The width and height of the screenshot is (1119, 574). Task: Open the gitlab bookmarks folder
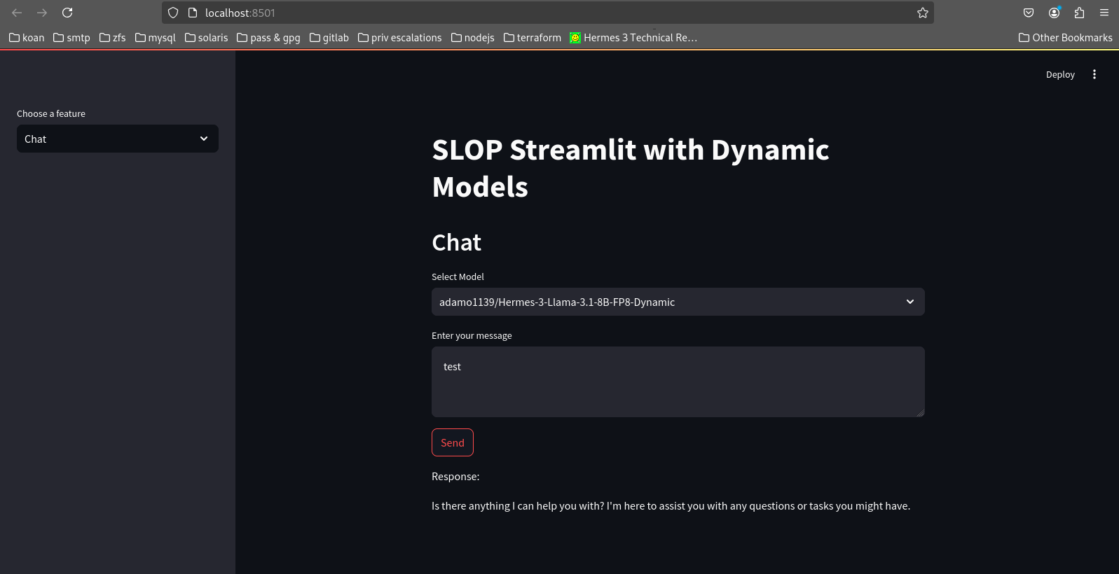point(329,38)
